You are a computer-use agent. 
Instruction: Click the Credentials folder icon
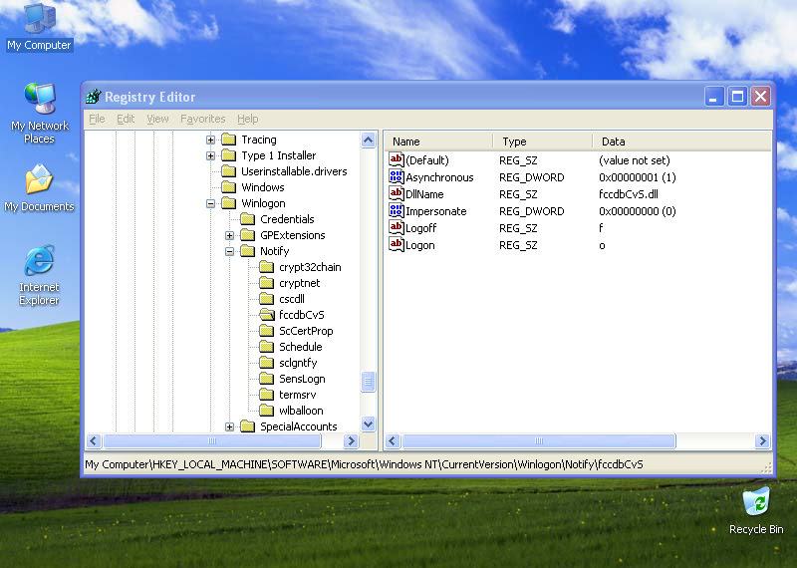click(x=248, y=219)
